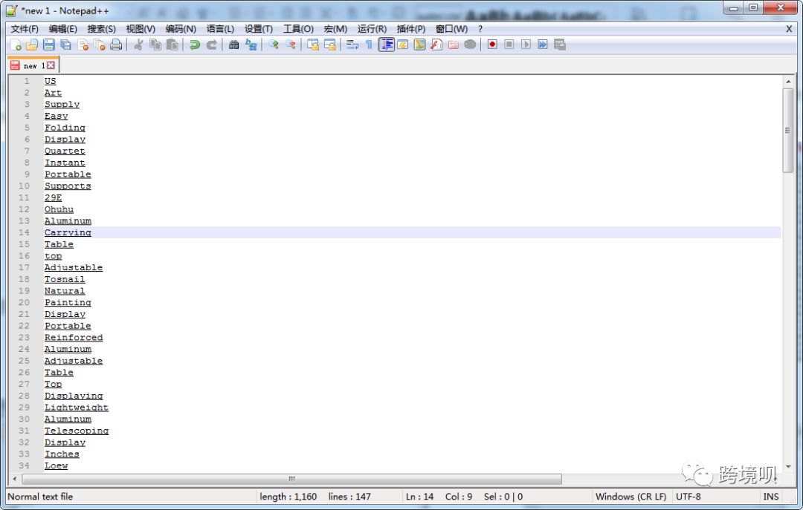
Task: Click the 'Windows (CR LF)' status bar field
Action: [x=631, y=497]
